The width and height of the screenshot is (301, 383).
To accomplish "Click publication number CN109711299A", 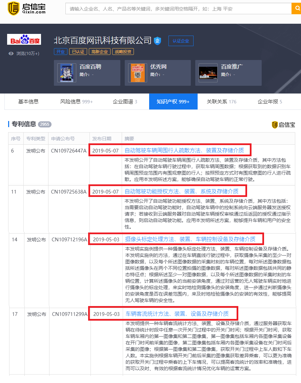I will coord(70,314).
